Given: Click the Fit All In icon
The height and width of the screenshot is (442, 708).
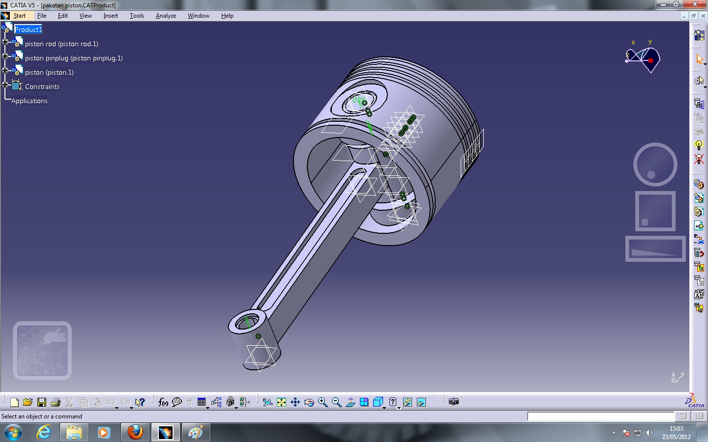Looking at the screenshot, I should [281, 402].
